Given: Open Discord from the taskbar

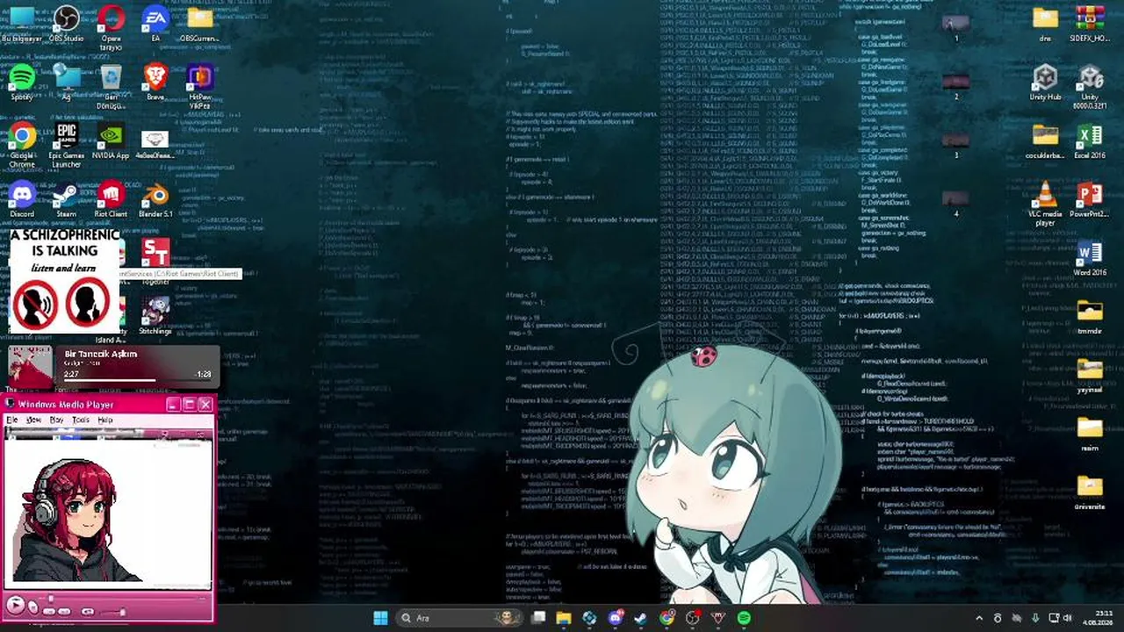Looking at the screenshot, I should click(x=616, y=618).
